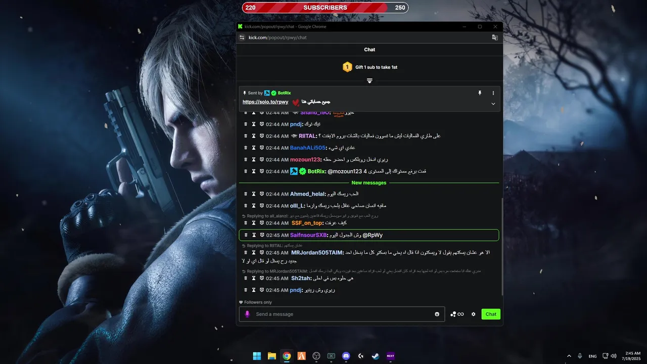Click the shield icon on olll_L's message
This screenshot has height=364, width=647.
(262, 206)
